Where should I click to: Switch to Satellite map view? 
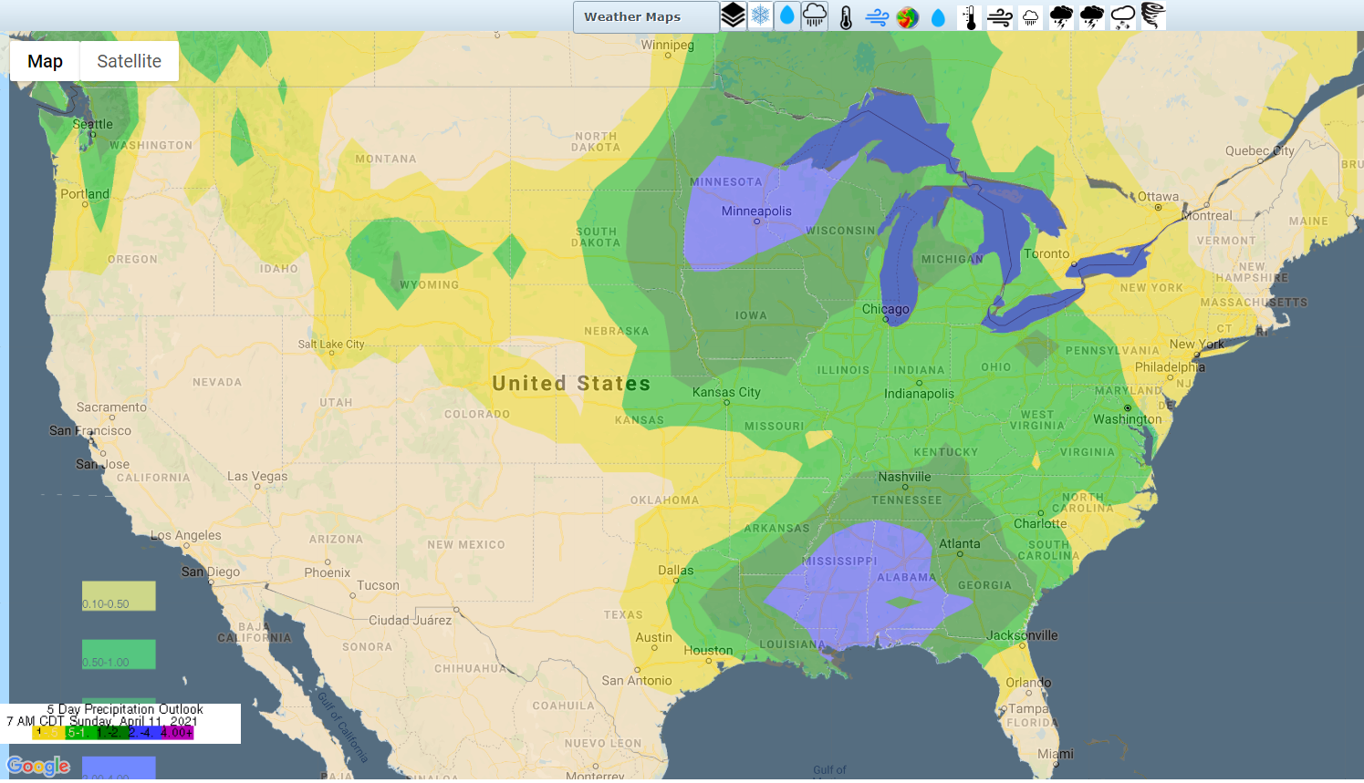(x=129, y=61)
